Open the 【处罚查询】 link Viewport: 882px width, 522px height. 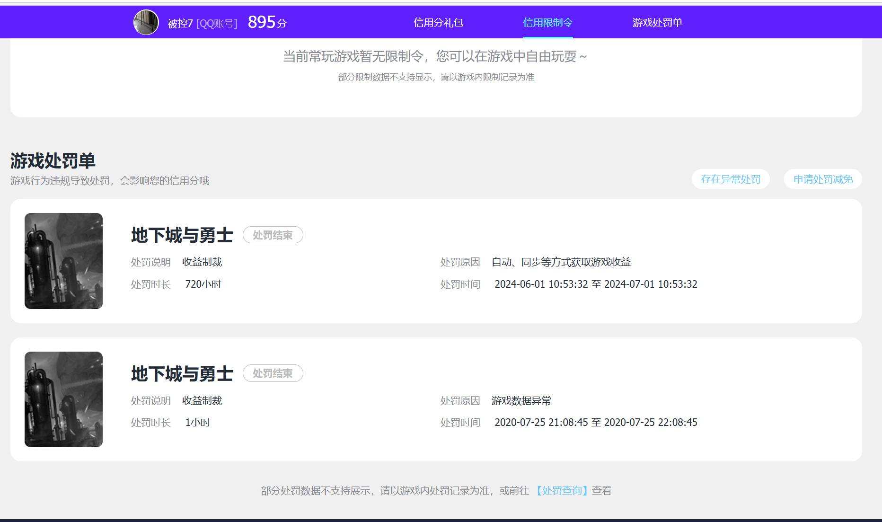561,491
